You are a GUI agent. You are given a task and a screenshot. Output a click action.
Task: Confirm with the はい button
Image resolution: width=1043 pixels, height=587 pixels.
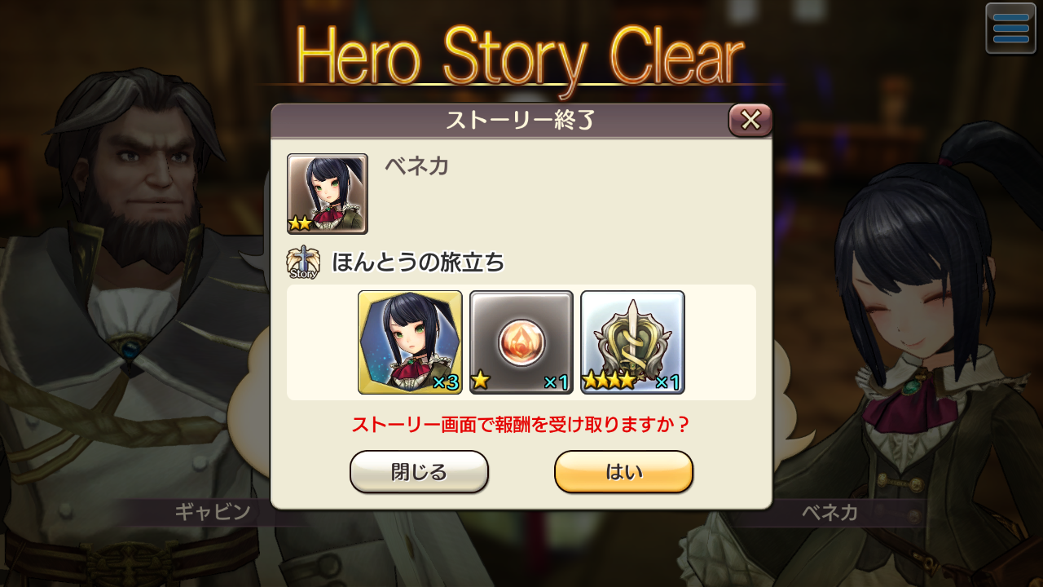623,472
